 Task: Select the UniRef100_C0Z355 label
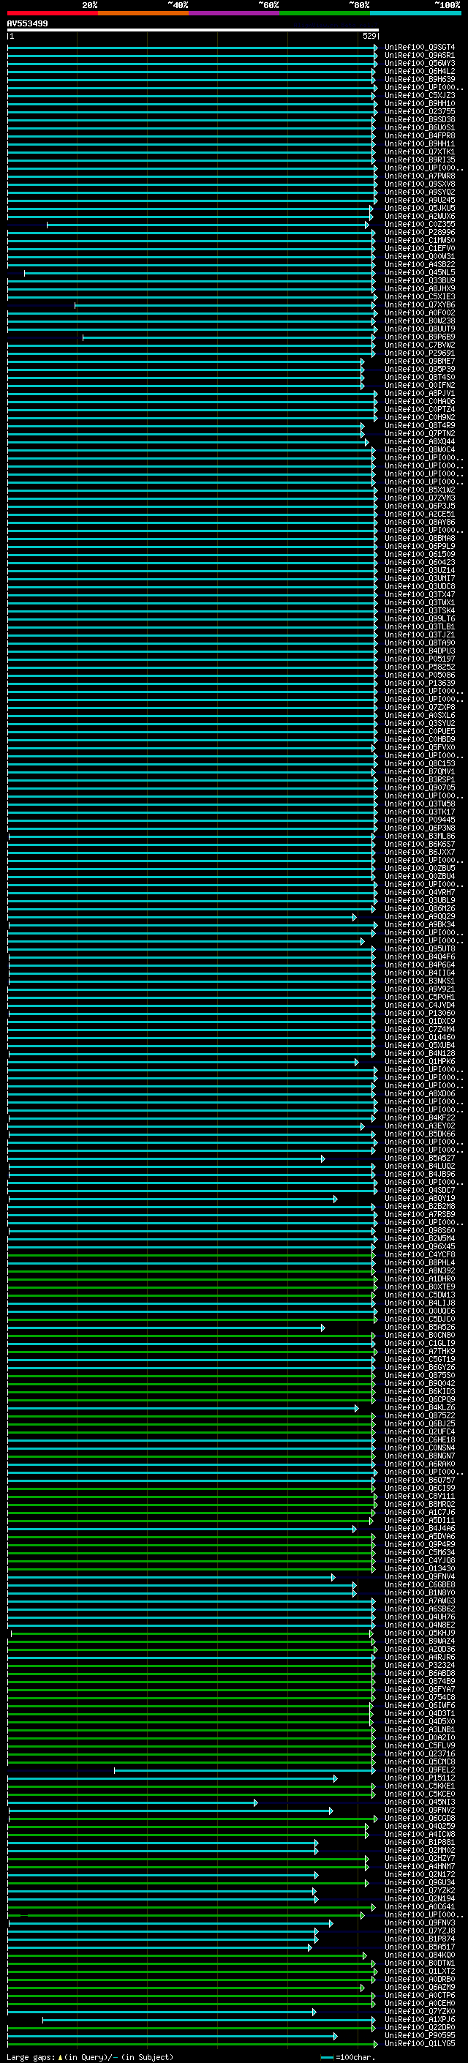[419, 224]
